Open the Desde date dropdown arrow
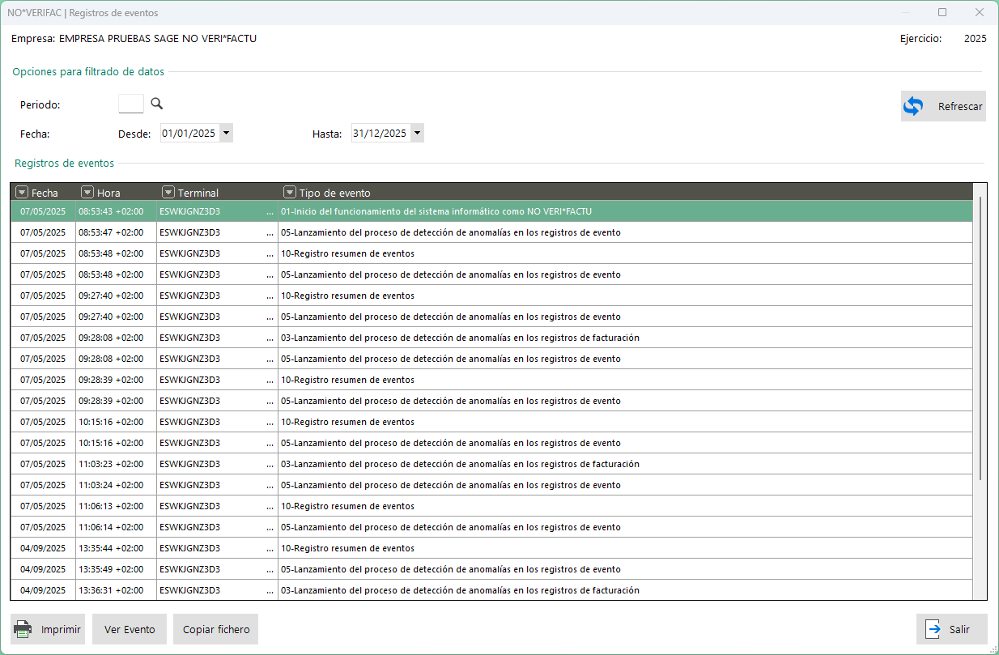 [x=226, y=134]
